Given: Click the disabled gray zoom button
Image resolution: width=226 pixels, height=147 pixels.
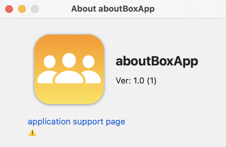Looking at the screenshot, I should coord(35,9).
